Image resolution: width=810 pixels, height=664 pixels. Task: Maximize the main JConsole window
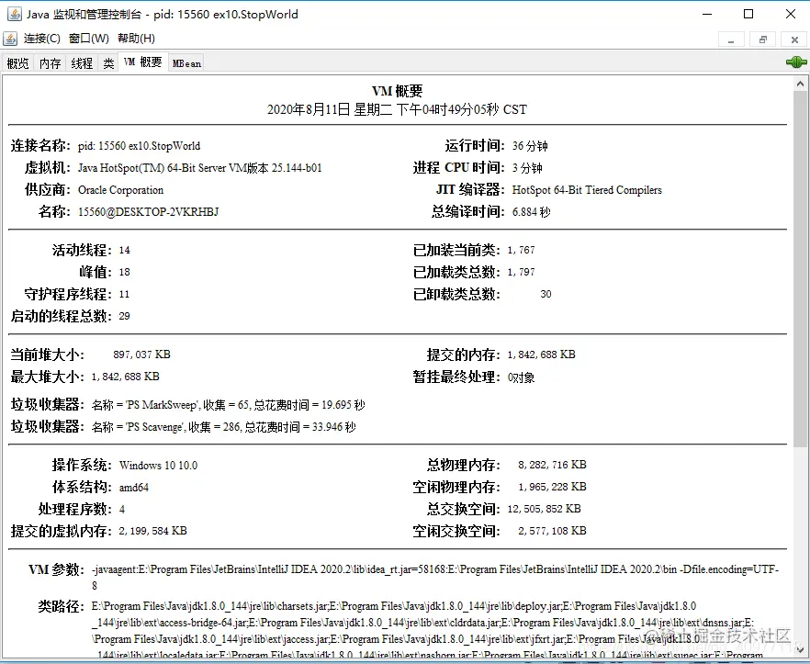[748, 14]
